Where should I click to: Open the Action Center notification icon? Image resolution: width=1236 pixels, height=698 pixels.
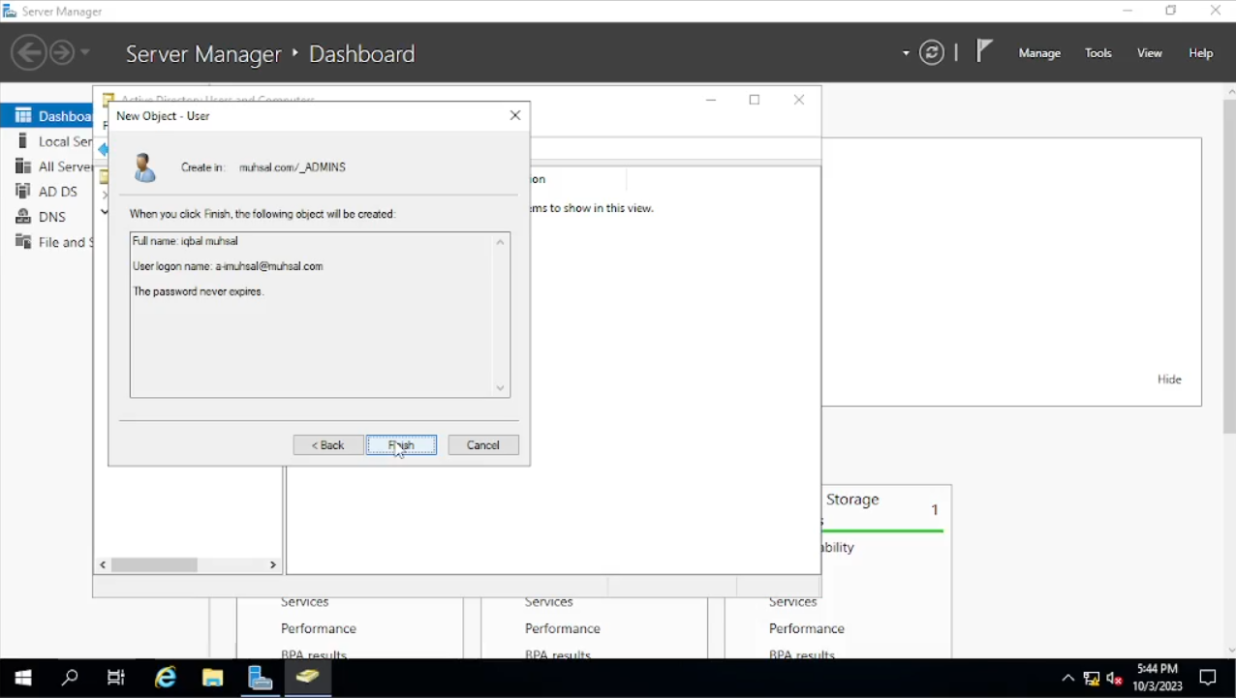coord(1208,678)
